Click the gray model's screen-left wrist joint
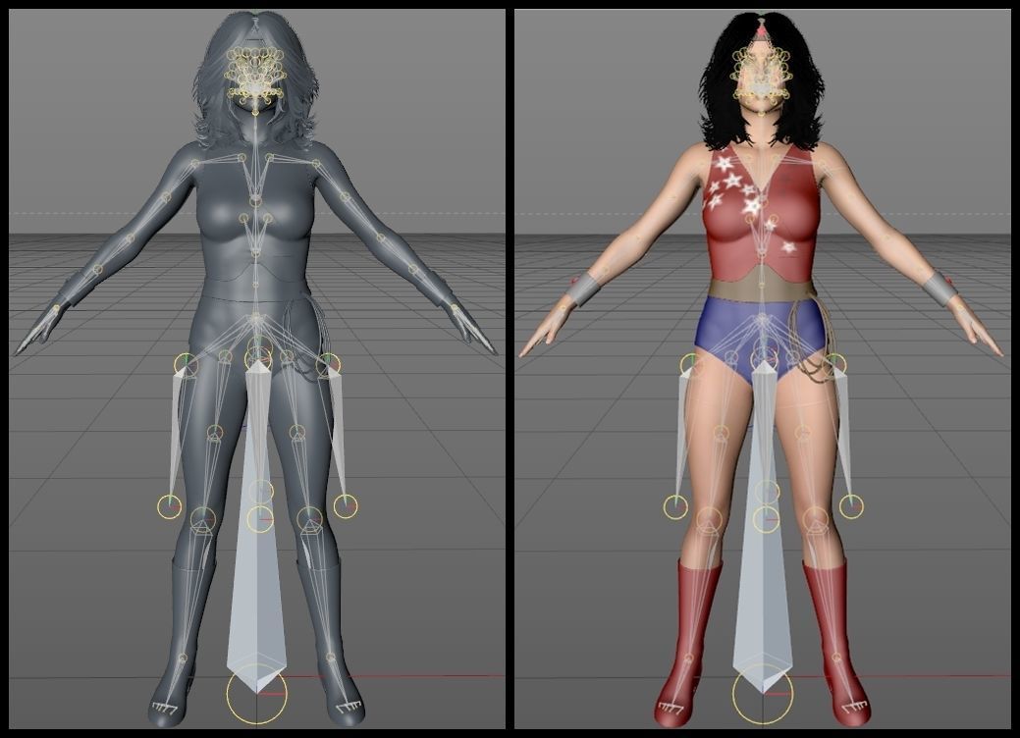 tap(57, 308)
